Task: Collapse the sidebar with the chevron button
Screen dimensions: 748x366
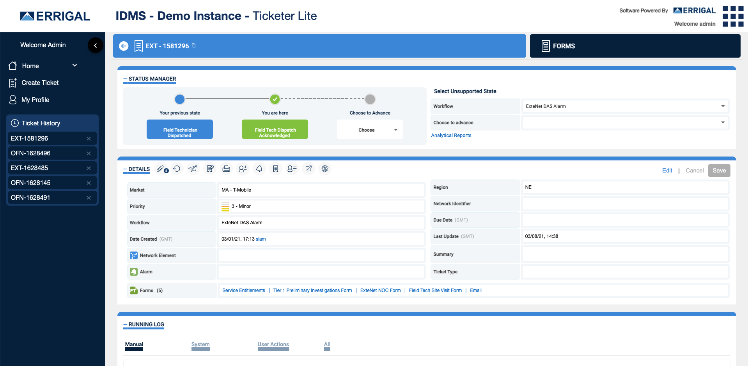Action: (x=95, y=45)
